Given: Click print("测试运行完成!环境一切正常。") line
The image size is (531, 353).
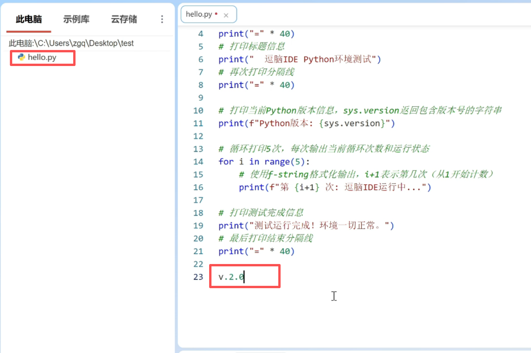Looking at the screenshot, I should click(306, 226).
